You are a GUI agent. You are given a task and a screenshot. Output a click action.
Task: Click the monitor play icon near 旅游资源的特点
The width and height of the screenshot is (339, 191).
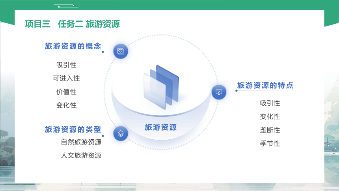point(219,92)
